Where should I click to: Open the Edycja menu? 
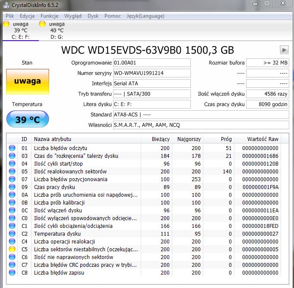click(x=27, y=16)
